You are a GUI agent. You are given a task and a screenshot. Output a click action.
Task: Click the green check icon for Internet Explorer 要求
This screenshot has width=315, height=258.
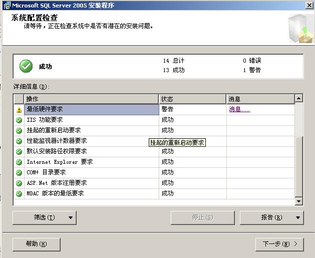click(x=19, y=162)
